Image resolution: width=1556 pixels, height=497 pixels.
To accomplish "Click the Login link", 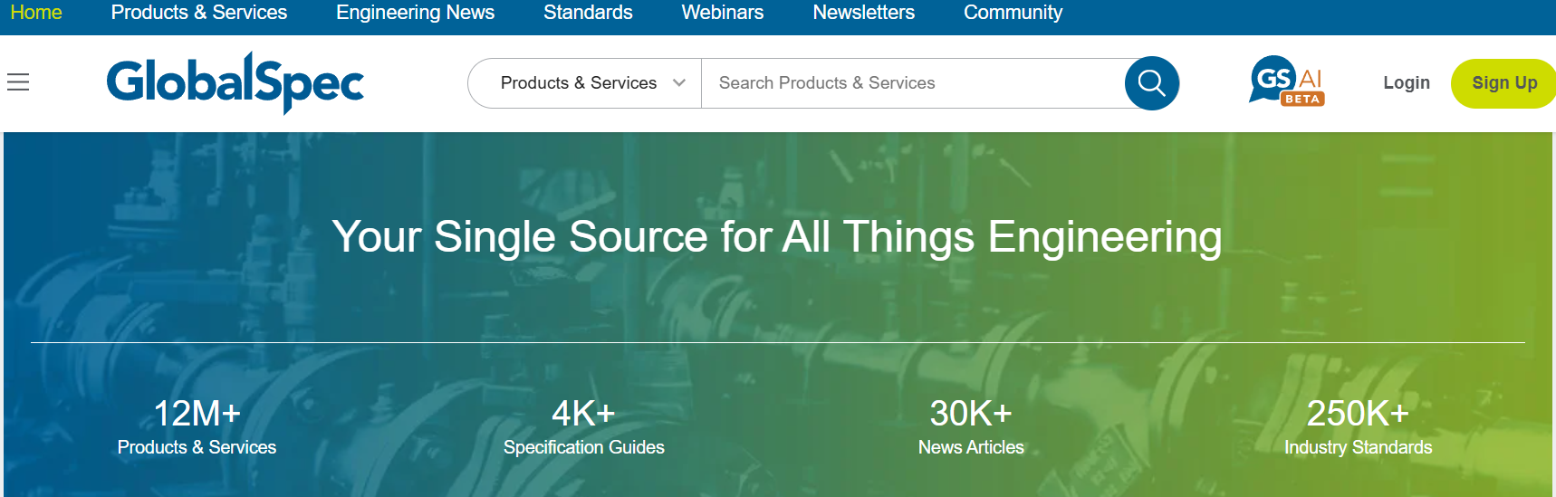I will click(1407, 83).
